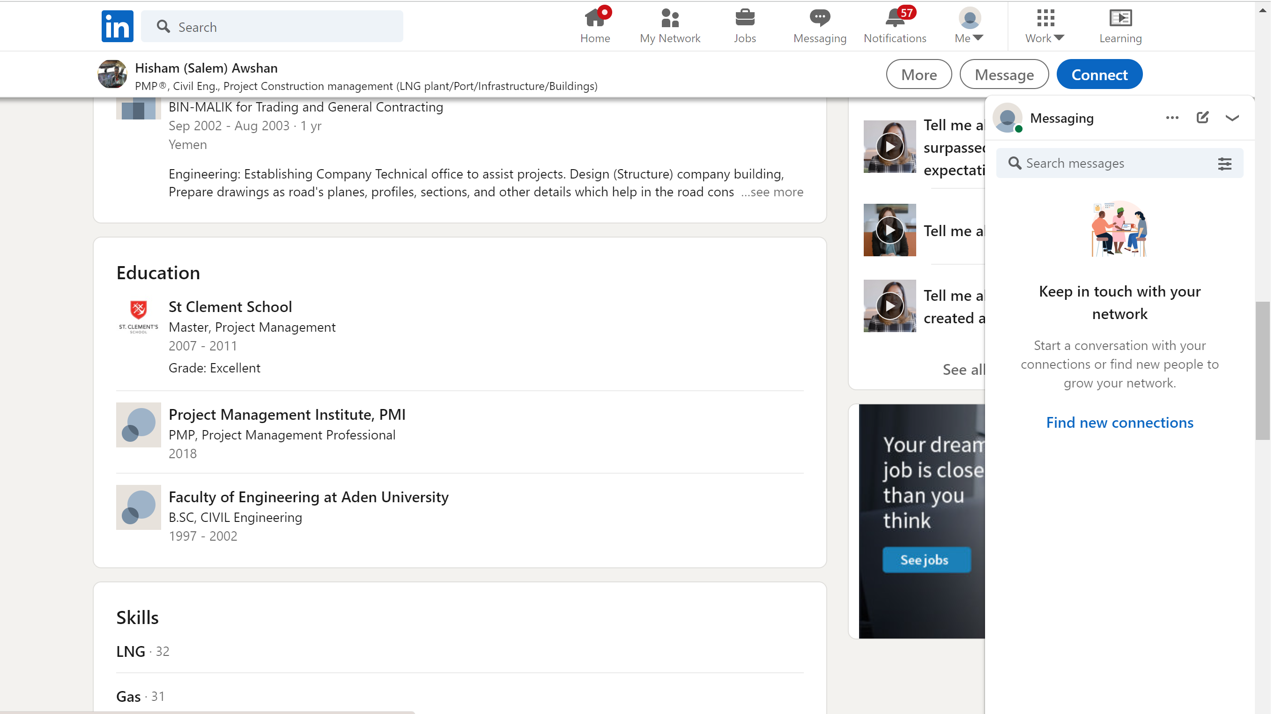Expand the Work apps dropdown
The image size is (1275, 714).
[1045, 26]
